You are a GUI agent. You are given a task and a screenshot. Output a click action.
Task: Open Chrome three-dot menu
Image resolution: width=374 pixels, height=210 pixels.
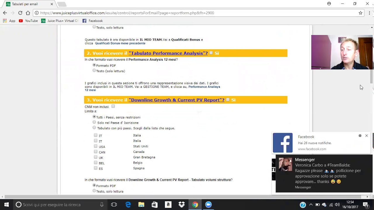(x=370, y=13)
